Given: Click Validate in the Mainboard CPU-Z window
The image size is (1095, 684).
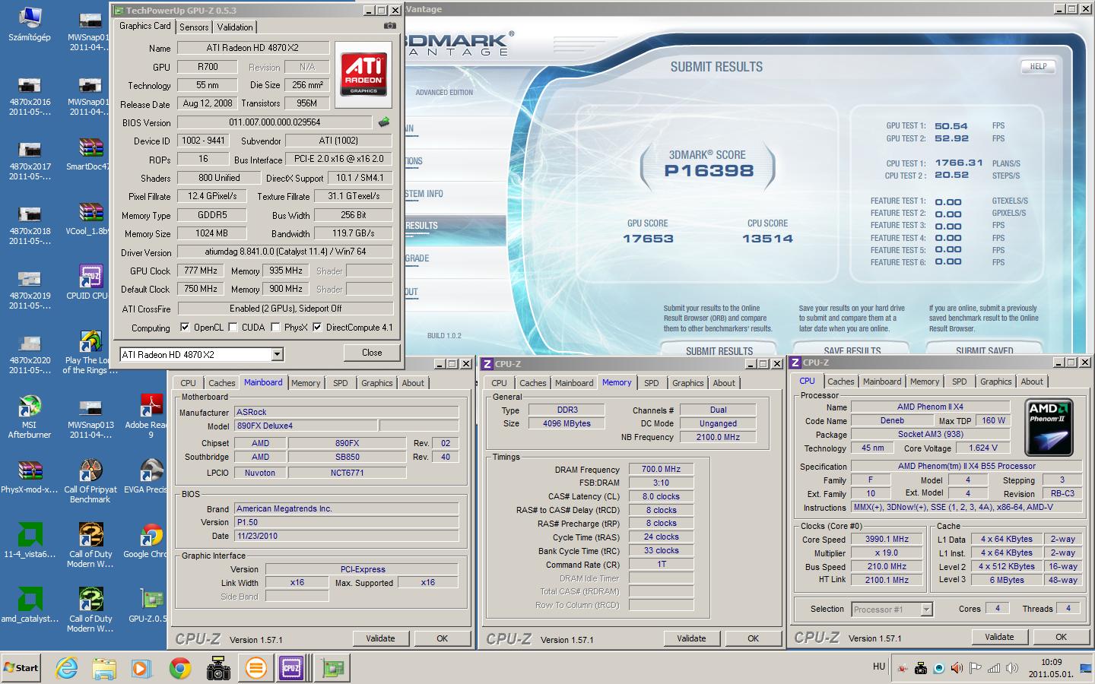Looking at the screenshot, I should 380,638.
